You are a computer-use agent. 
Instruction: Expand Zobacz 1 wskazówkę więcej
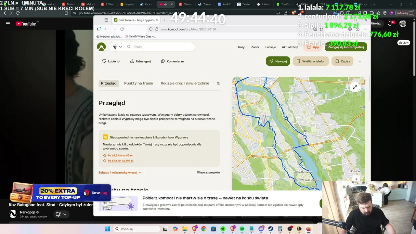click(x=120, y=173)
